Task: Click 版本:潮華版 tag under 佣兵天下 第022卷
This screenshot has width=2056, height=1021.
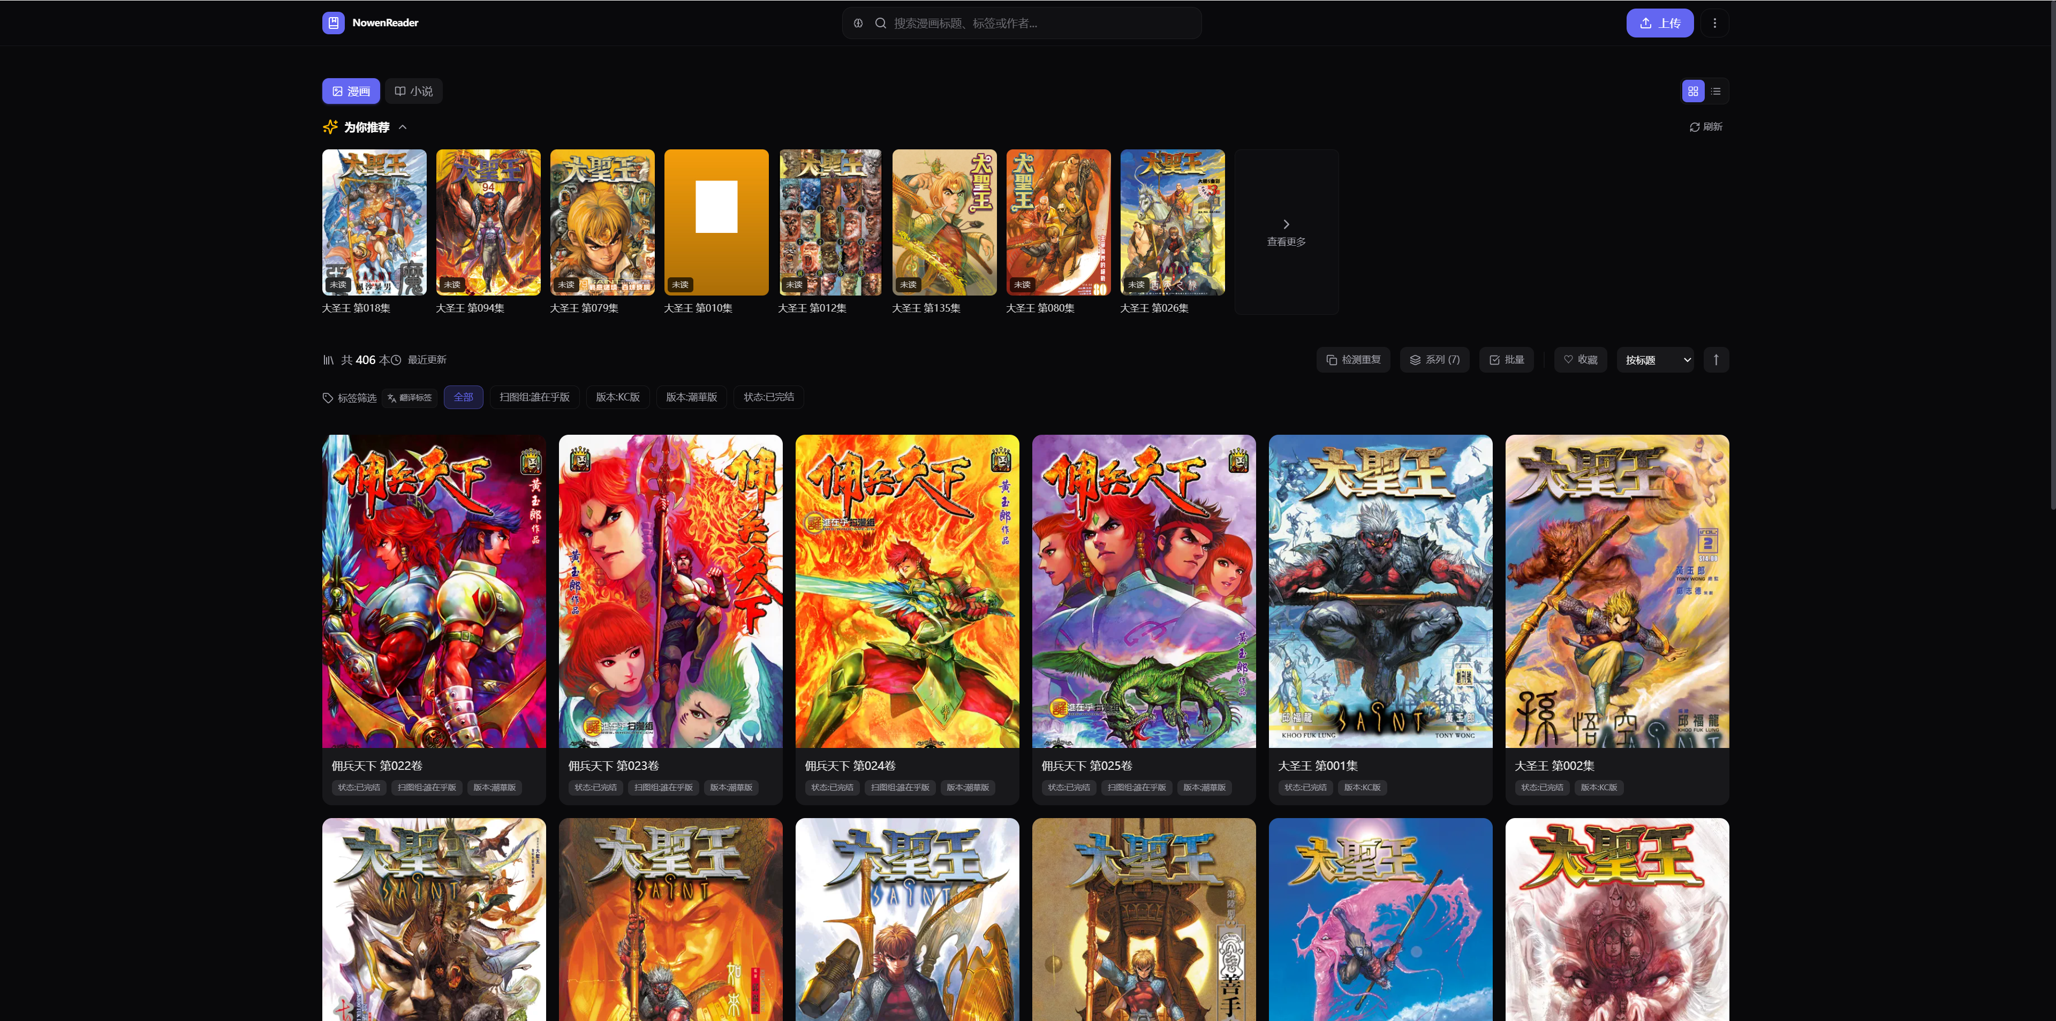Action: (494, 788)
